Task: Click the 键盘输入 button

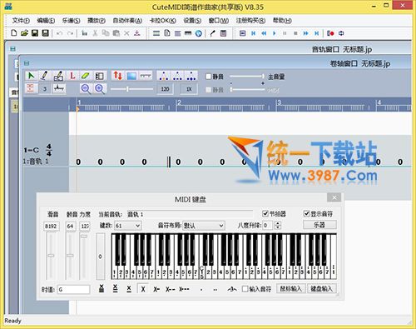Action: pos(322,289)
